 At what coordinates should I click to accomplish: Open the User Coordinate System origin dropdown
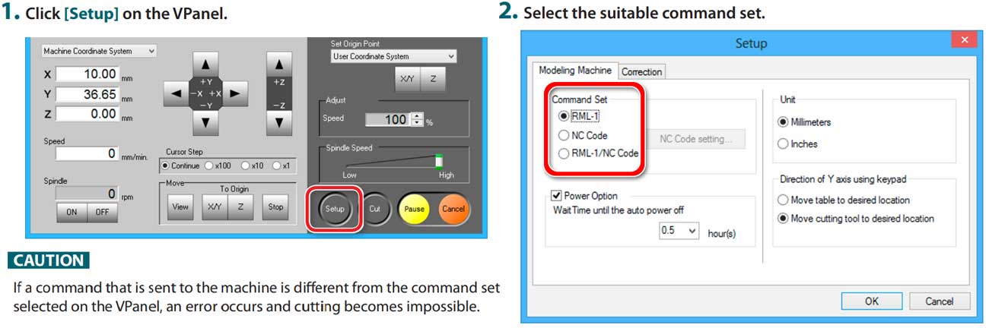click(394, 56)
